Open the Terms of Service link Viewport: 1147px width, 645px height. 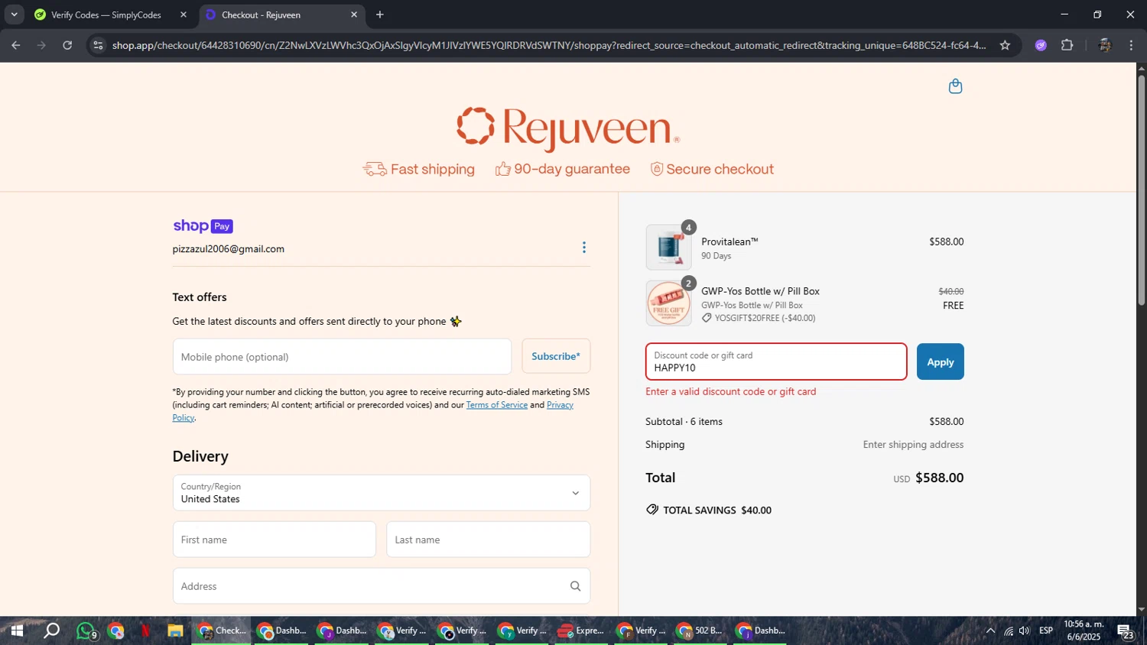pos(497,405)
